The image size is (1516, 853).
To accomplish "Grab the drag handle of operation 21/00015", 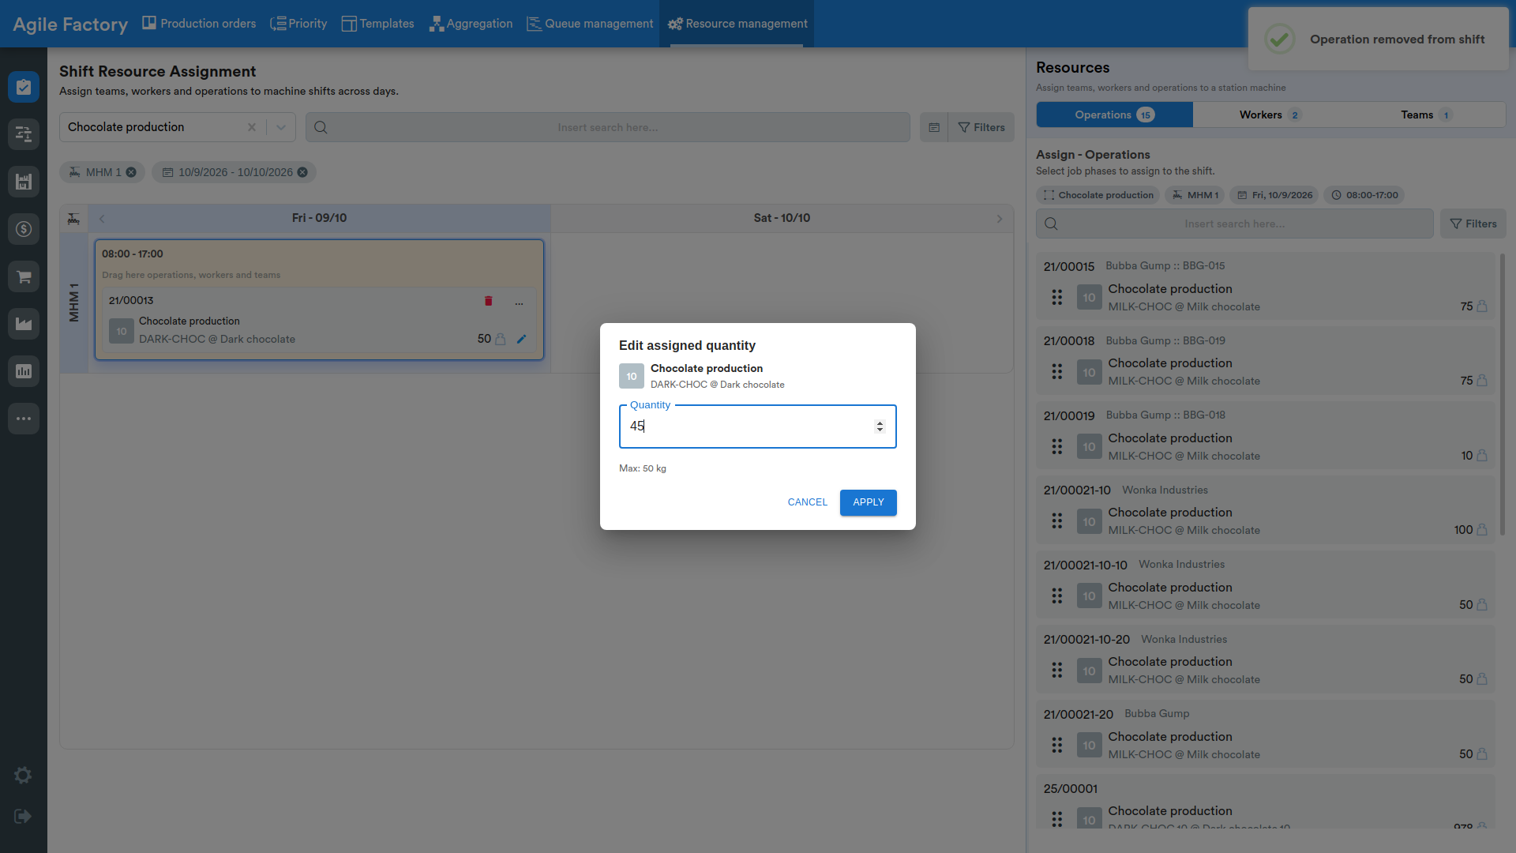I will point(1056,297).
